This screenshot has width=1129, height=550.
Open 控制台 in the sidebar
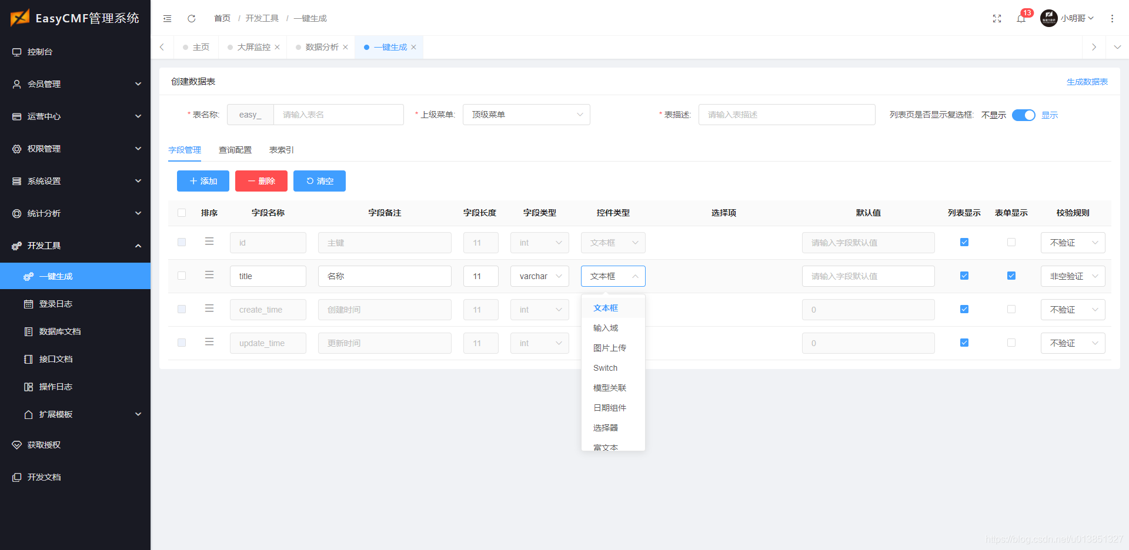[75, 52]
